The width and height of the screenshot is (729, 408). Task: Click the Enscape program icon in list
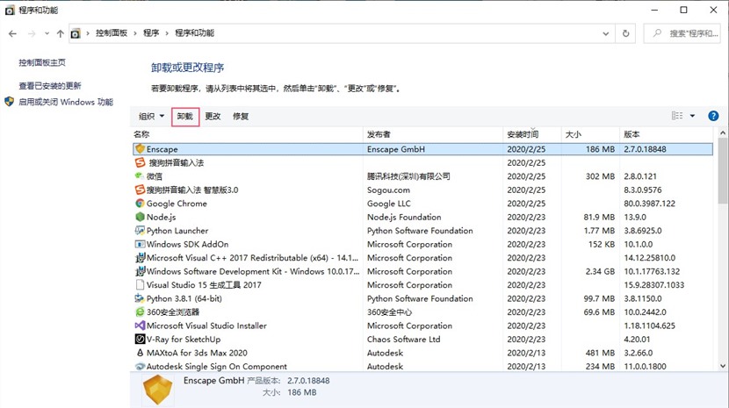pyautogui.click(x=140, y=148)
